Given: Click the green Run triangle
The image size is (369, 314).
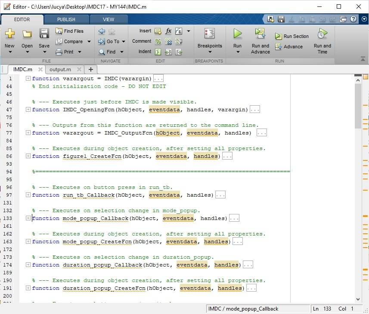Looking at the screenshot, I should point(237,33).
